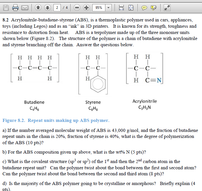Viewport: 202px width, 191px height.
Task: Send the file by email envelope icon
Action: pos(25,8)
